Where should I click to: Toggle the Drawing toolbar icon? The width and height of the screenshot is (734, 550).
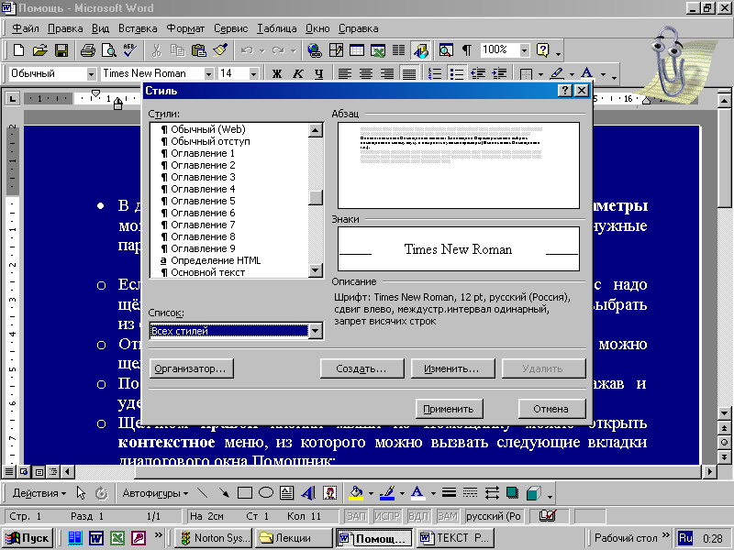click(420, 50)
